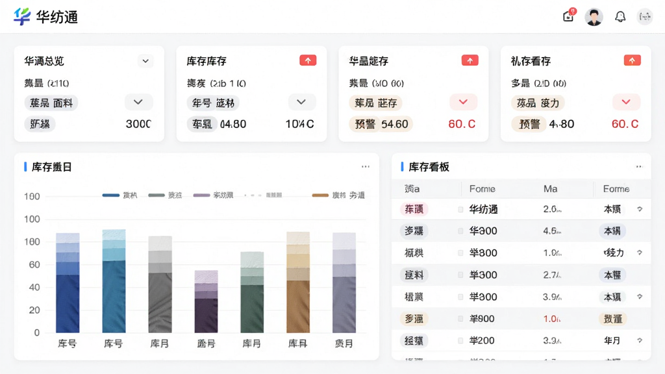Select the brown stacked bar

pyautogui.click(x=298, y=282)
